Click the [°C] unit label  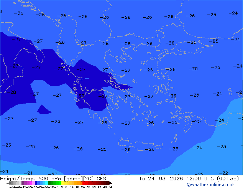88,179
